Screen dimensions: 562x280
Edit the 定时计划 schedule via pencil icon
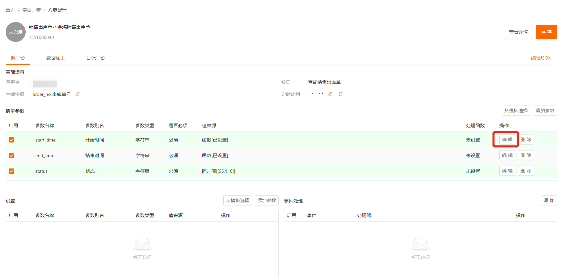tap(330, 94)
